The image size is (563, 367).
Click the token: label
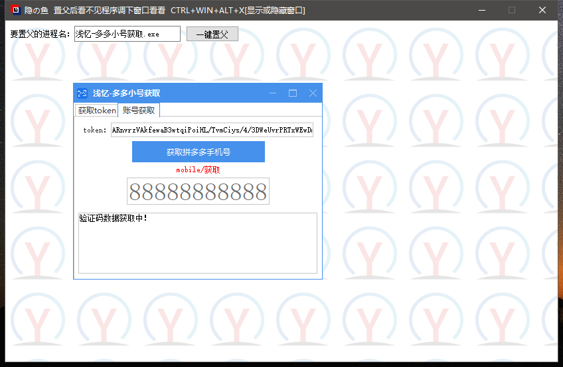[95, 130]
